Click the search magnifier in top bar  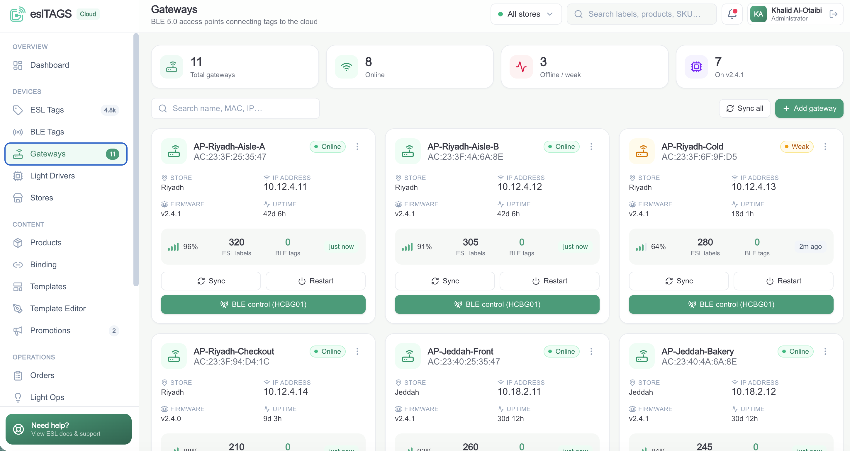578,14
